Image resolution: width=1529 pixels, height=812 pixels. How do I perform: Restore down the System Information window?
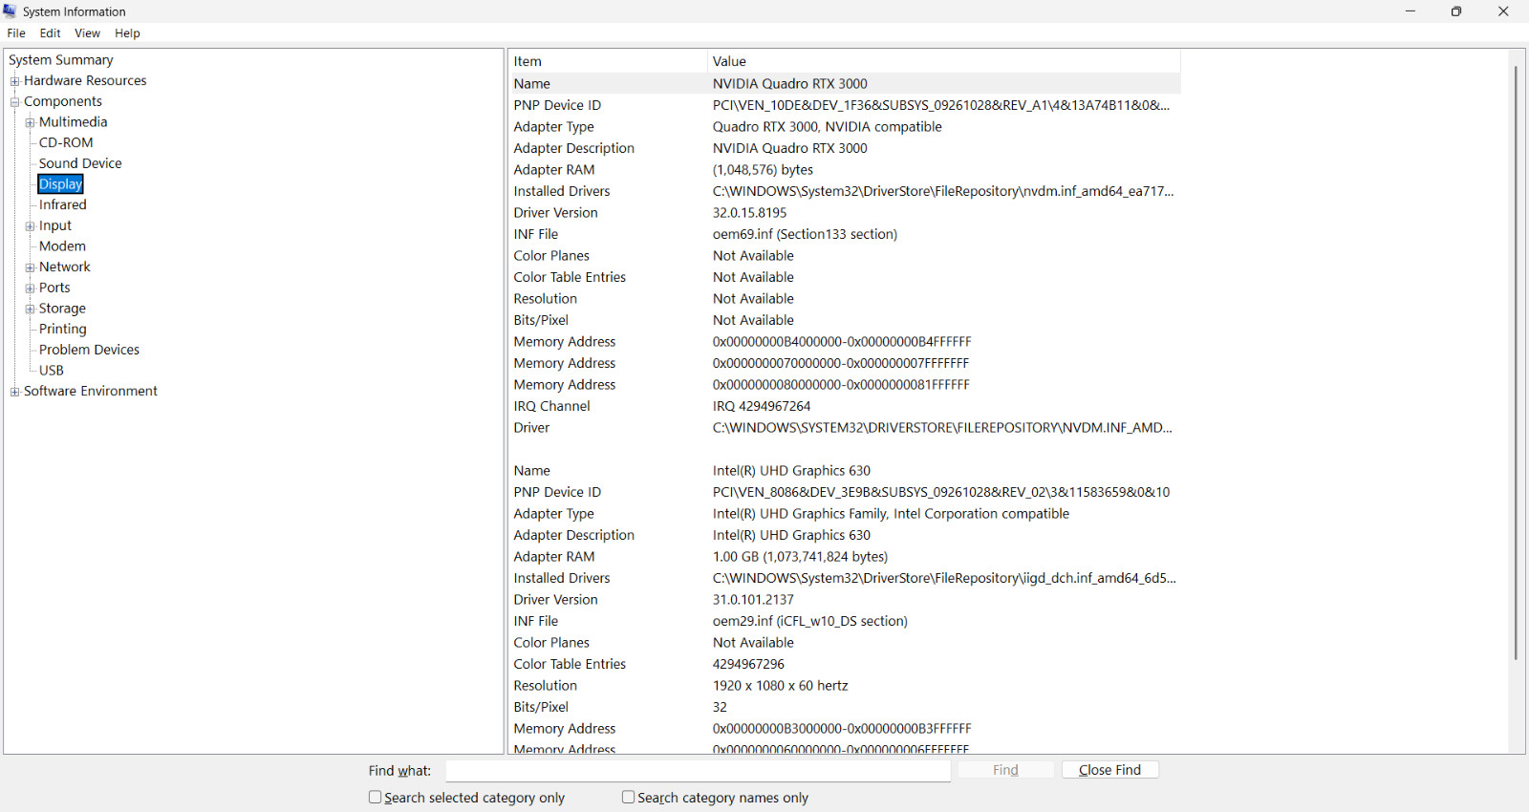pyautogui.click(x=1456, y=11)
